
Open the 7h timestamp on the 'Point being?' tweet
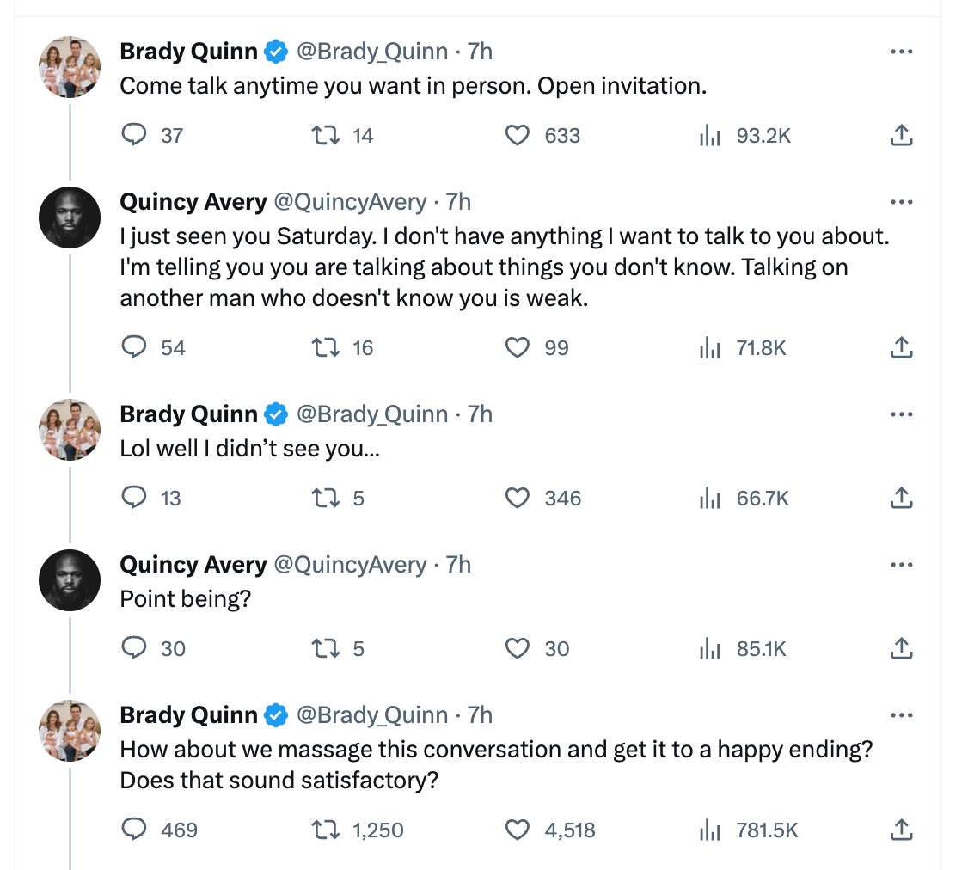(x=458, y=565)
